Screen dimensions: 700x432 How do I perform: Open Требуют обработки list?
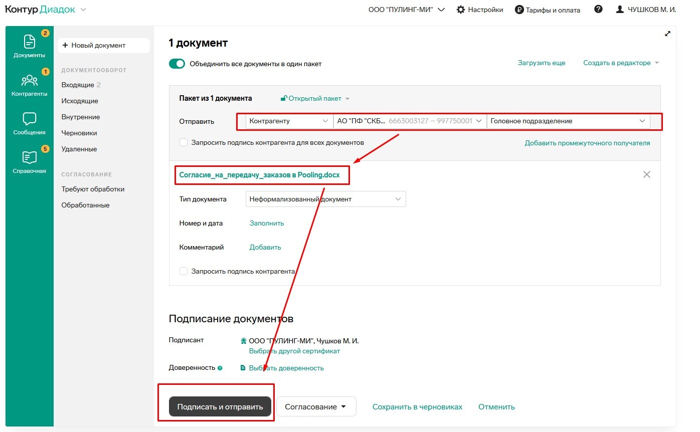click(93, 189)
